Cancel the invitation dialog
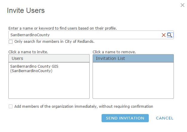Viewport: 187px width, 132px height. [x=165, y=118]
